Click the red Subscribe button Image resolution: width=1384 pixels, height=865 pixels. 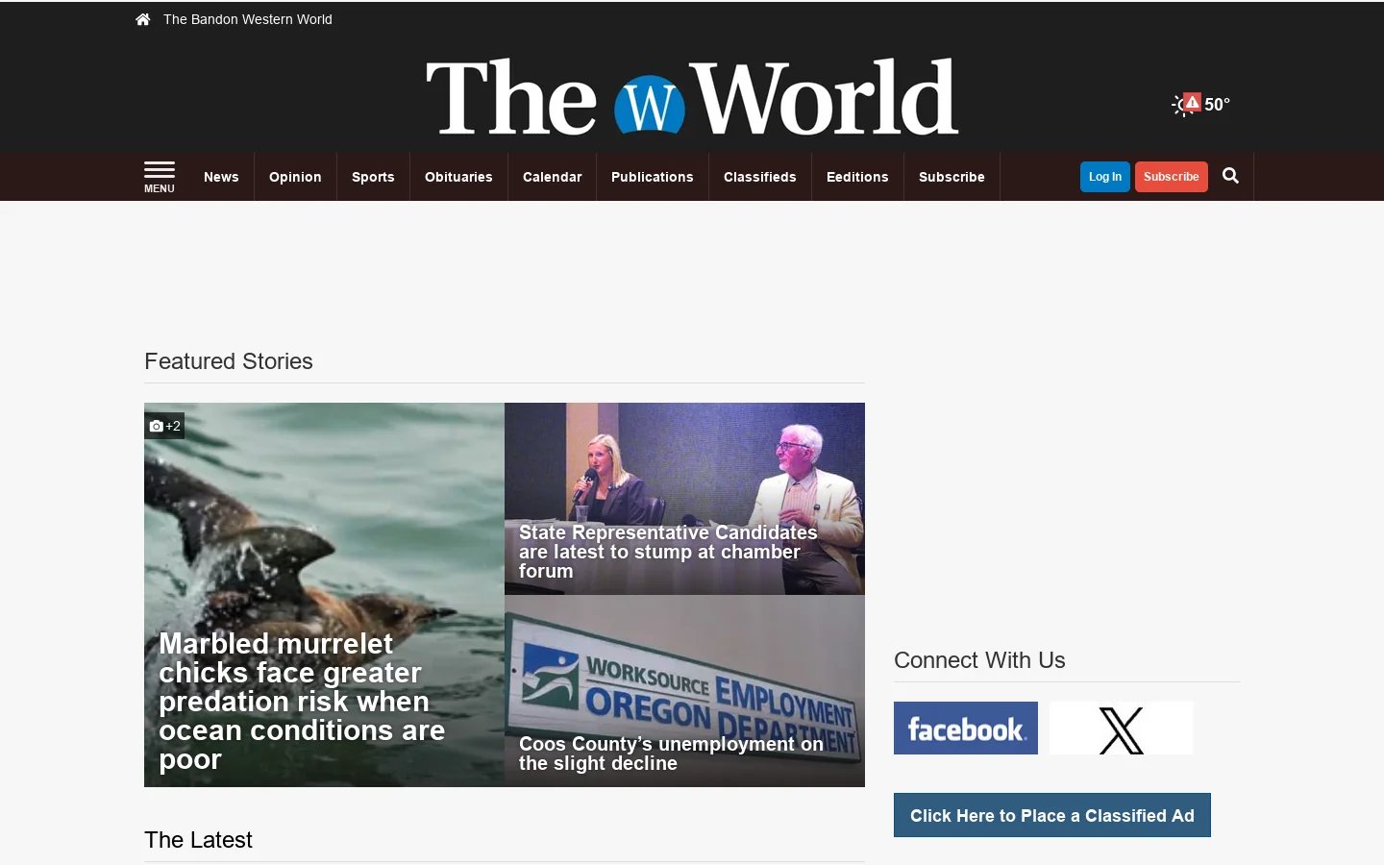(1172, 177)
